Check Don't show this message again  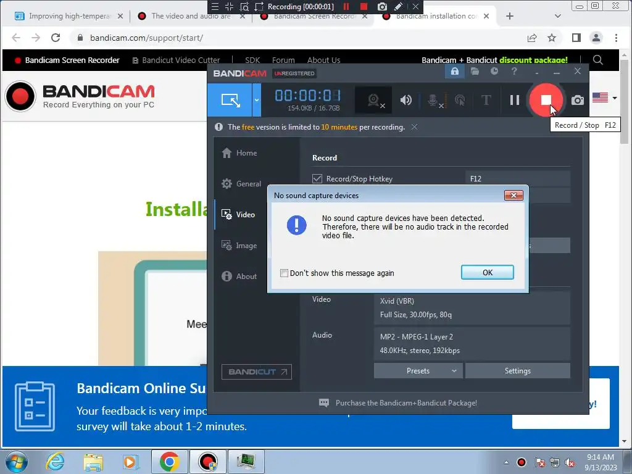click(x=284, y=273)
